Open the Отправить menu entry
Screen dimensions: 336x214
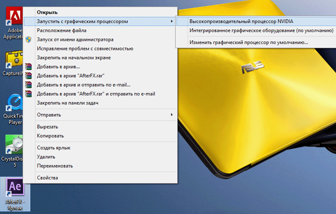pyautogui.click(x=100, y=115)
